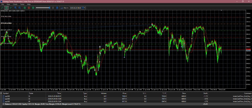Viewport: 252px width, 108px height.
Task: Open the Skip to calendar dropdown
Action: pos(84,8)
